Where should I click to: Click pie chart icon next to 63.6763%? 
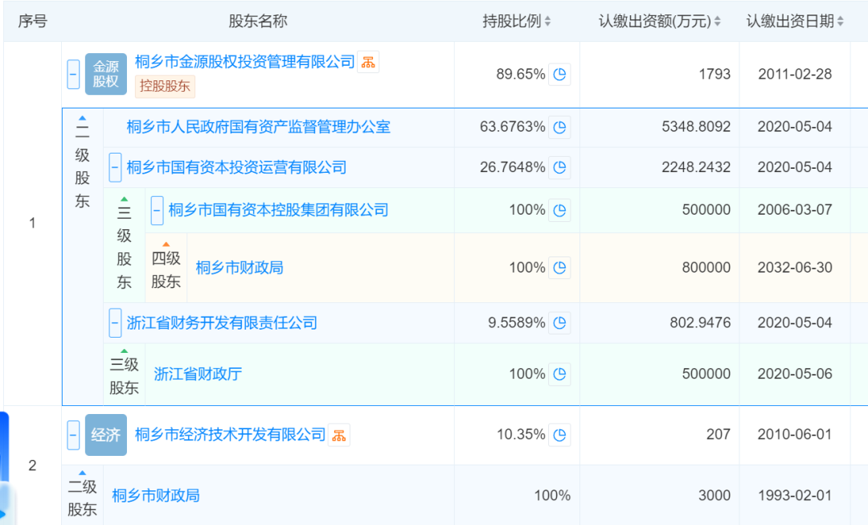pos(559,127)
